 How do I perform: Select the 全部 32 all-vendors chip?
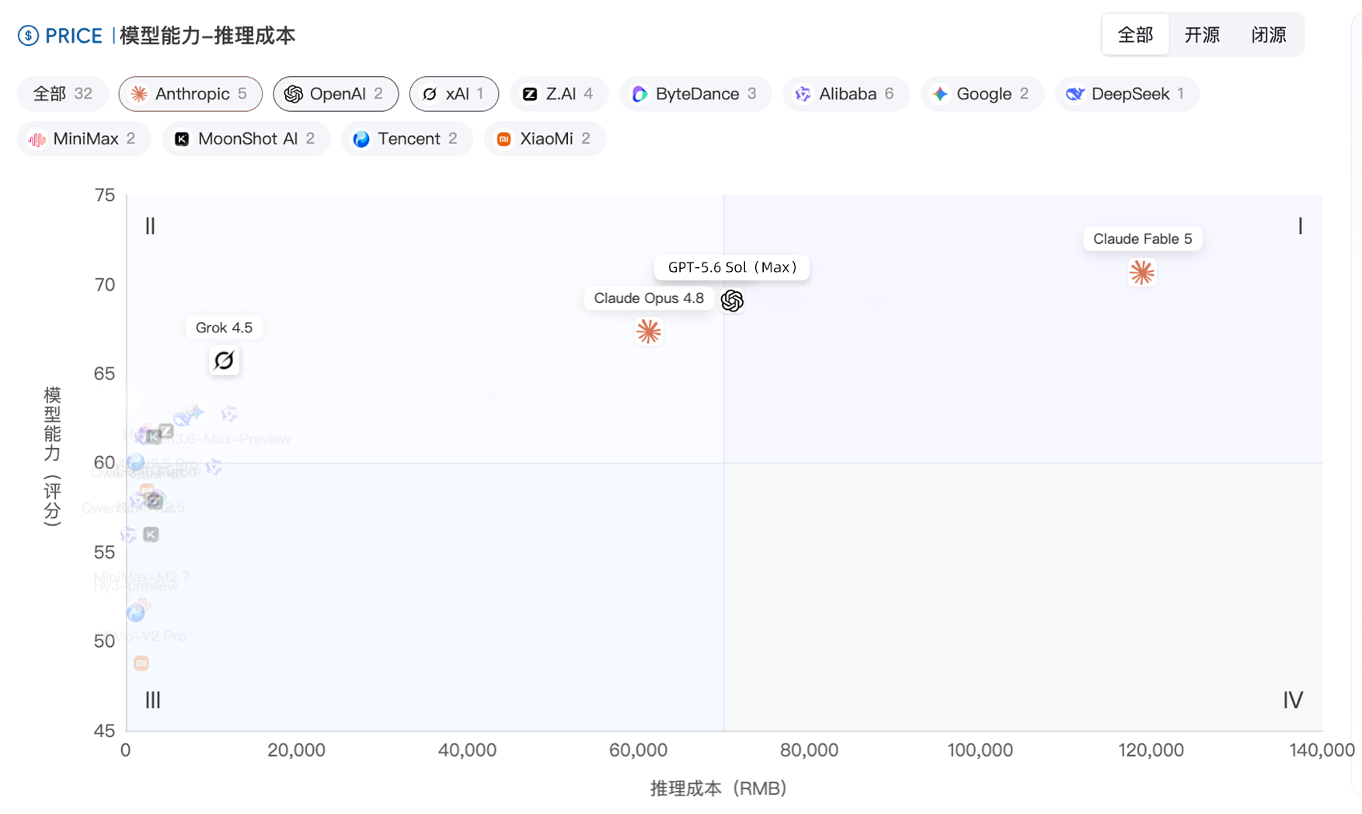click(62, 94)
